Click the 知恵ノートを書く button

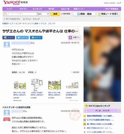(108, 14)
